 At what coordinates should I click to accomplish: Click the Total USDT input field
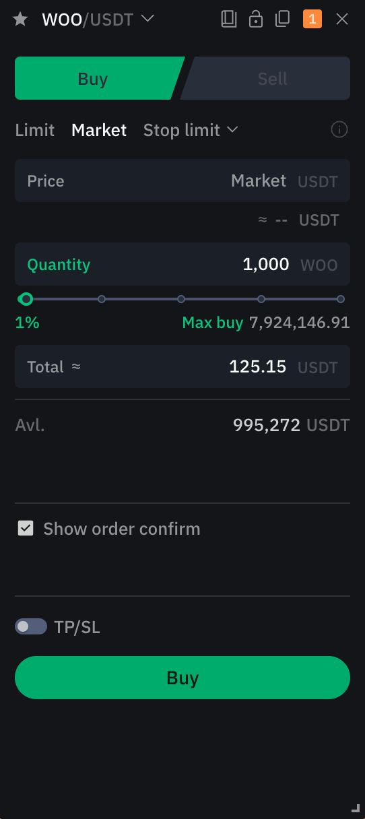tap(182, 366)
